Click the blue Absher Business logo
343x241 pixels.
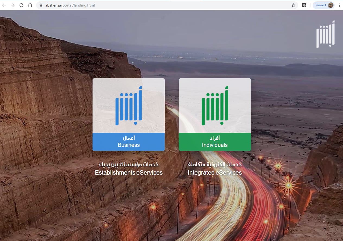click(x=129, y=106)
